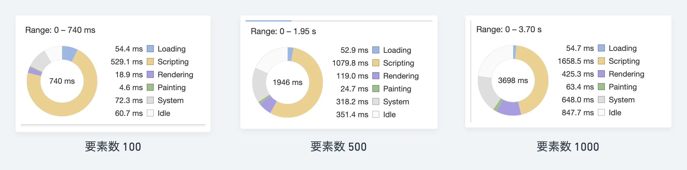The image size is (687, 170).
Task: Click Scripting swatch in 要素数 1000 panel
Action: click(601, 61)
